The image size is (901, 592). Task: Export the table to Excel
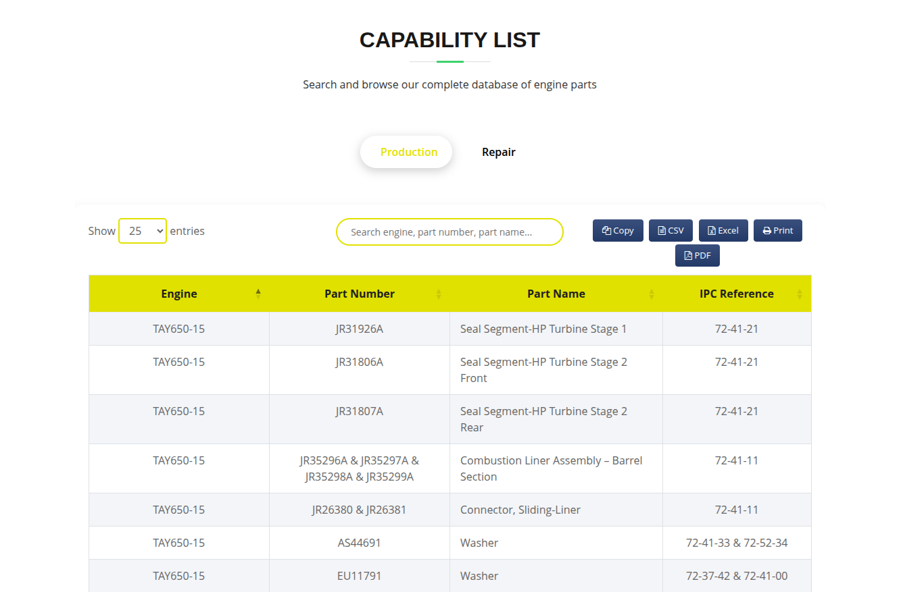point(723,230)
